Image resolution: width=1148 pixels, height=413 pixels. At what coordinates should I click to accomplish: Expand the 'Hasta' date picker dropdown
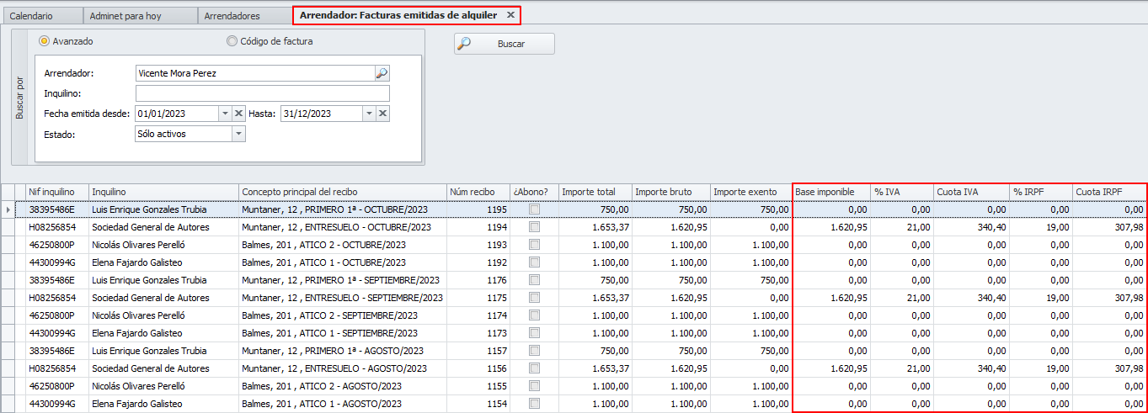click(369, 114)
